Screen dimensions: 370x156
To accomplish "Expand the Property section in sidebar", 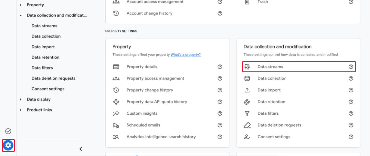I will pos(21,5).
